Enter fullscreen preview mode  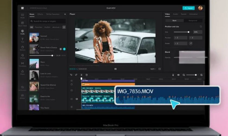[x=160, y=69]
